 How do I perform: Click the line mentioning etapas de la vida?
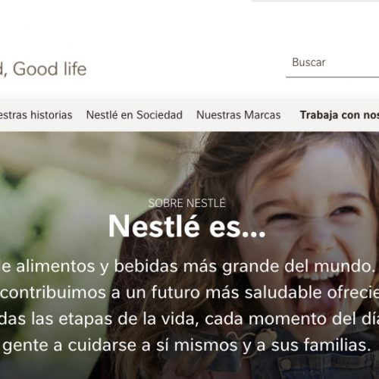189,318
